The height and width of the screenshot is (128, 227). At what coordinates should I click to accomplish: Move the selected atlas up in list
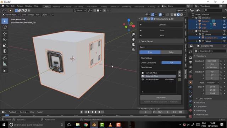tap(180, 72)
